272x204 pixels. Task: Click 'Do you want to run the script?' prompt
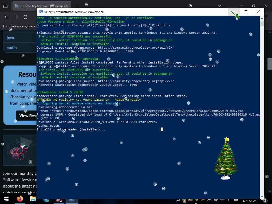pos(104,25)
